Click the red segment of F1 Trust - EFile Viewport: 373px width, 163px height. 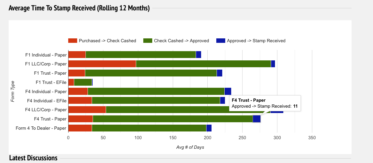coord(71,82)
